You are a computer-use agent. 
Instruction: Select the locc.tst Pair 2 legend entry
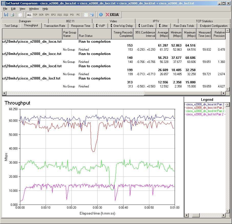[x=205, y=108]
